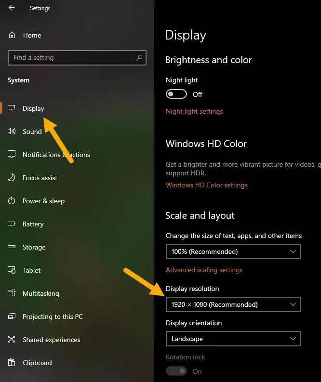The image size is (321, 382).
Task: Click the System section label
Action: tap(18, 80)
